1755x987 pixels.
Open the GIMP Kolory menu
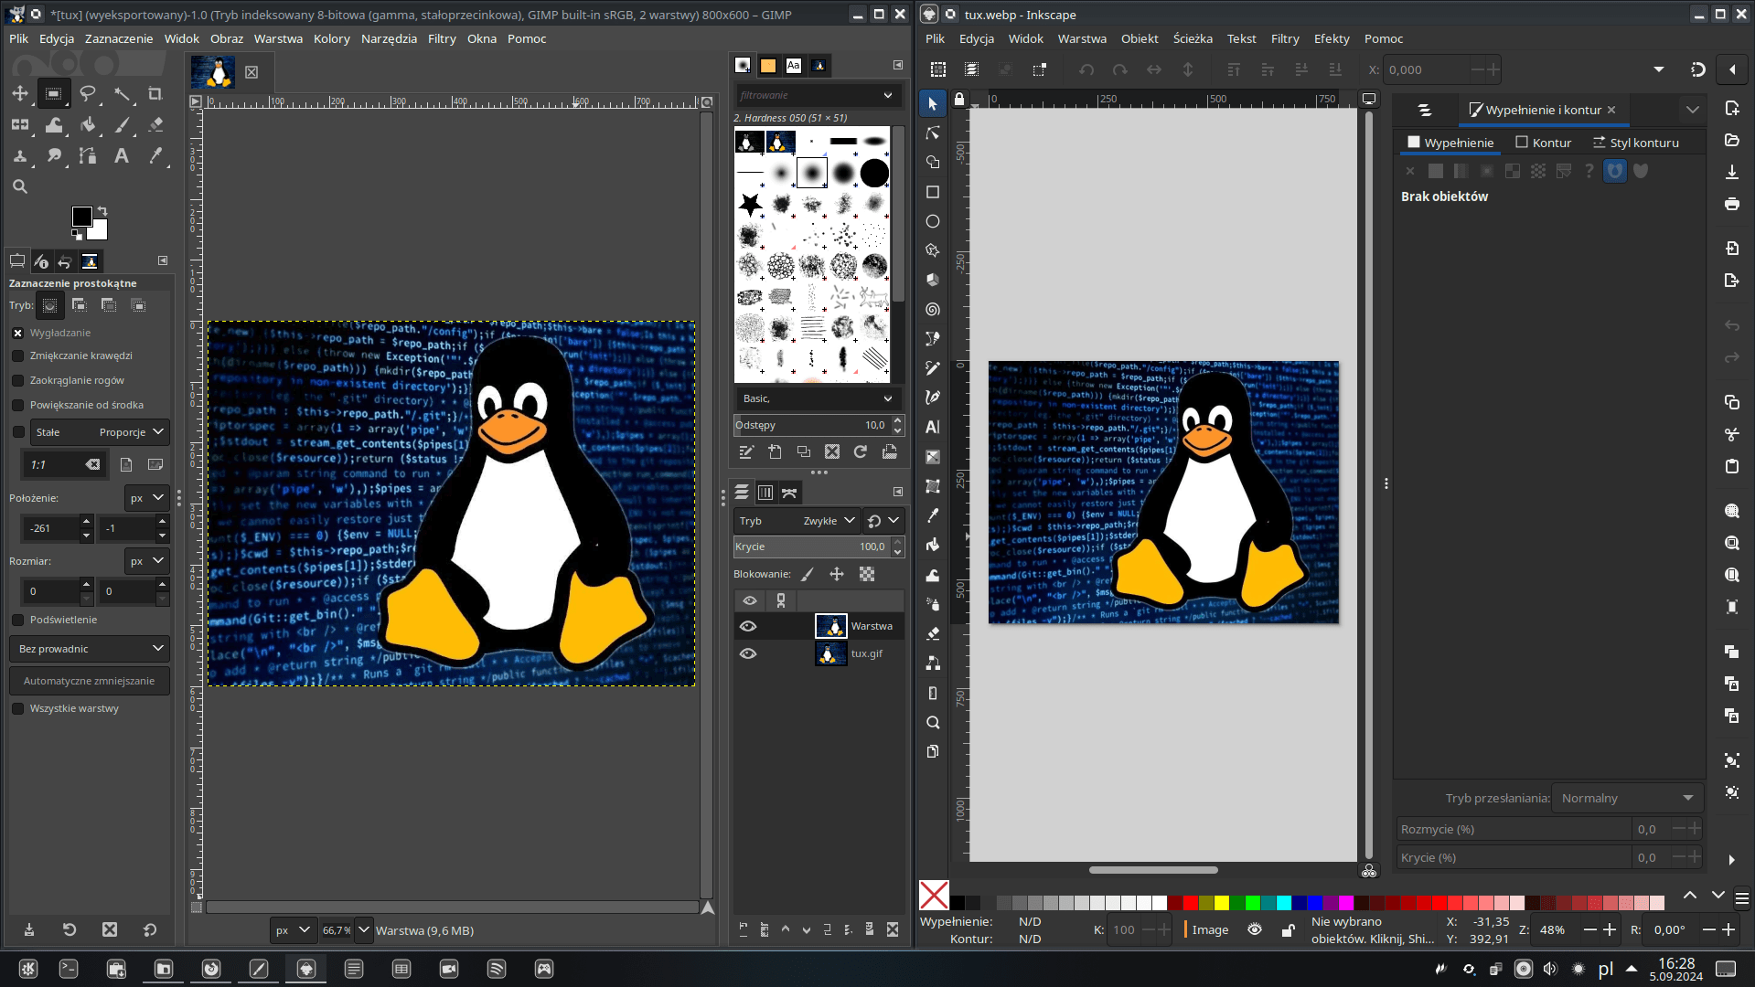pyautogui.click(x=332, y=38)
